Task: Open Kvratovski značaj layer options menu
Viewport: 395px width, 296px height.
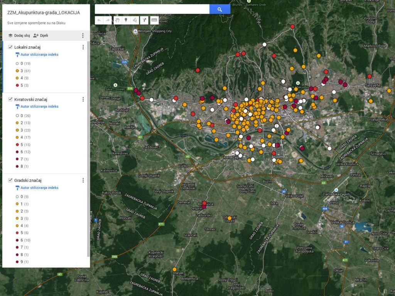Action: point(83,99)
